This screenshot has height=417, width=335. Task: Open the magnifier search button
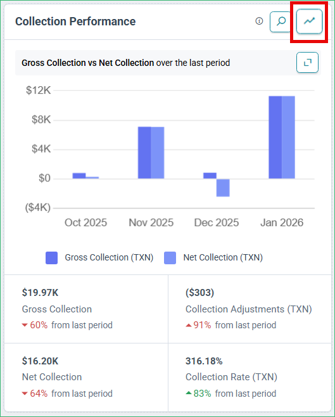281,22
